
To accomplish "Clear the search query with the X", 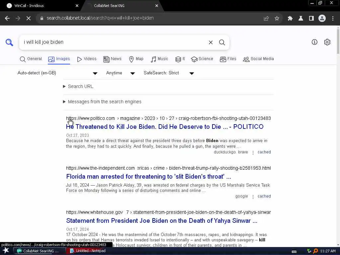I will [x=211, y=42].
